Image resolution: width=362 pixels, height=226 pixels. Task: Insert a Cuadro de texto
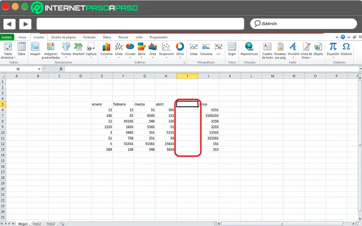(267, 51)
